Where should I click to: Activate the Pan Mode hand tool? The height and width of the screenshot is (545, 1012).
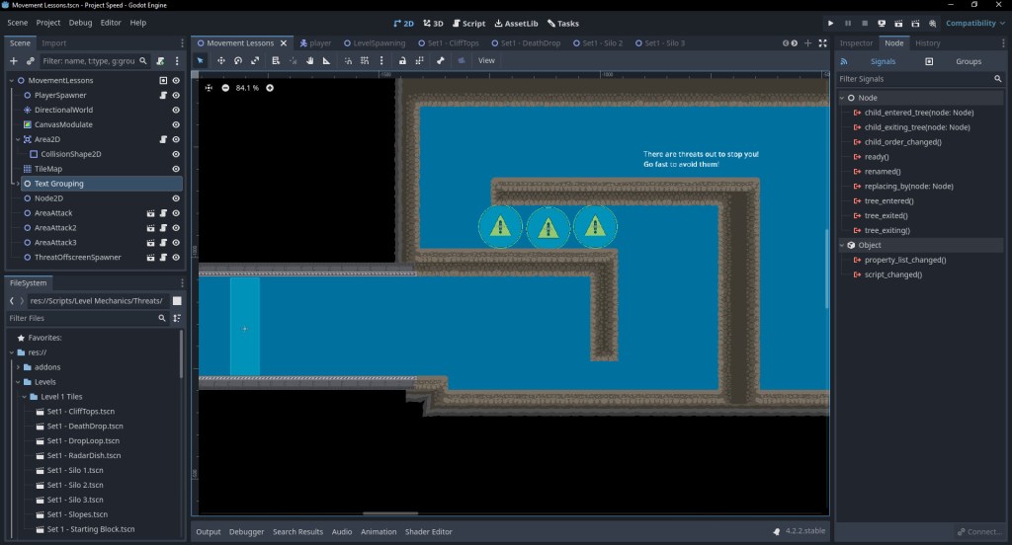click(x=309, y=61)
